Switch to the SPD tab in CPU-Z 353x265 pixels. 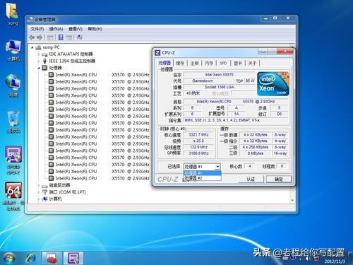(223, 63)
